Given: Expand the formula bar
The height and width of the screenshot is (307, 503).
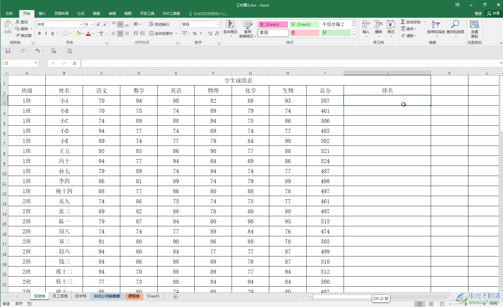Looking at the screenshot, I should tap(501, 63).
